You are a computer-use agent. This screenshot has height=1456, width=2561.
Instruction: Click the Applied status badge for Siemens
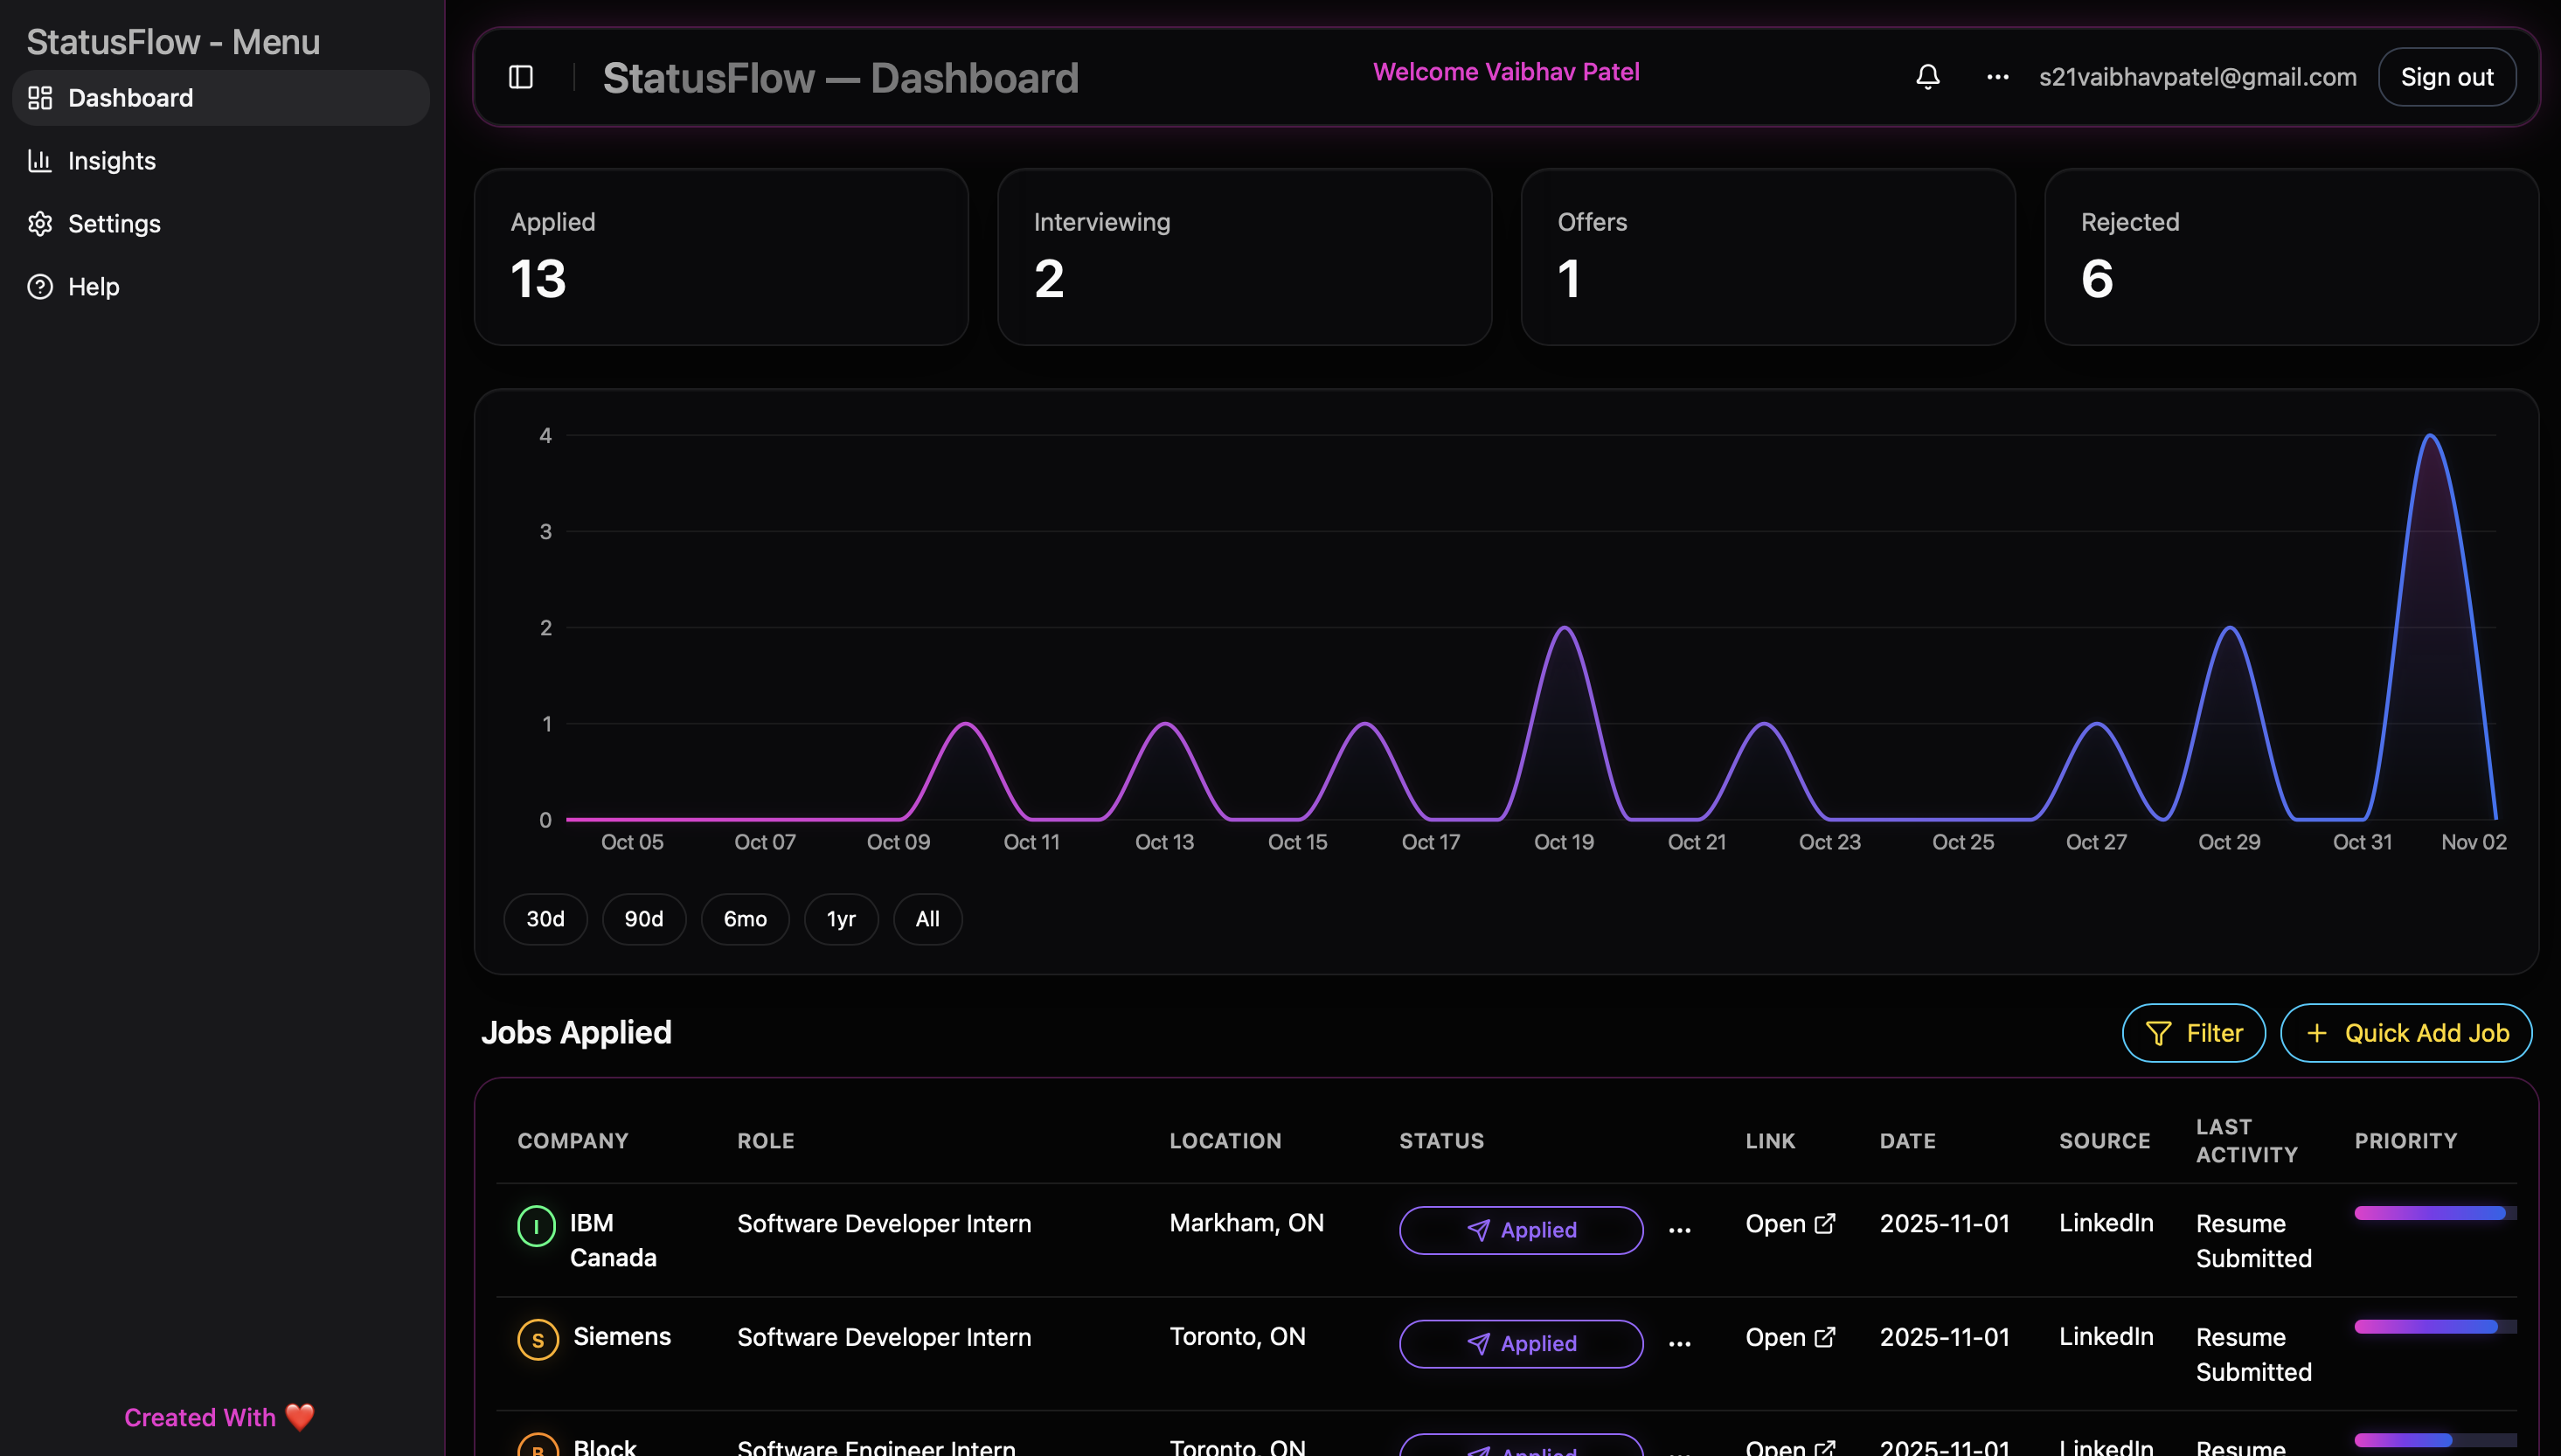coord(1520,1343)
